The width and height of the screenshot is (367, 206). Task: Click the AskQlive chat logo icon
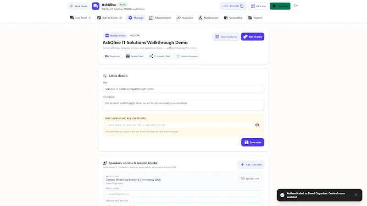pos(95,6)
